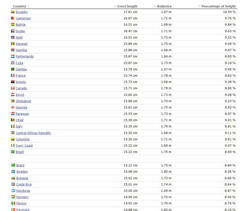Open the Costa Rica country link
Image resolution: width=250 pixels, height=211 pixels.
24,184
